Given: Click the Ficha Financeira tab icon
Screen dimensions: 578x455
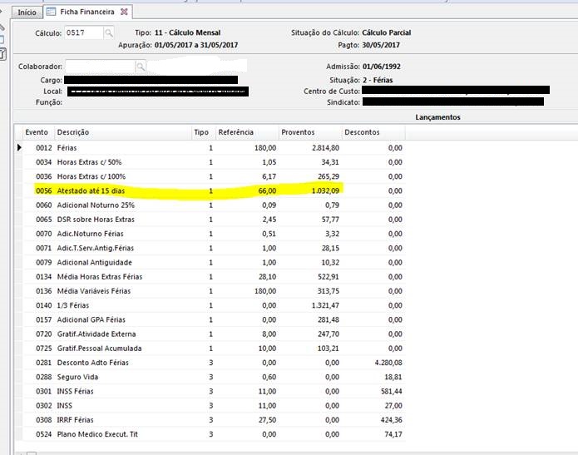Looking at the screenshot, I should tap(51, 12).
